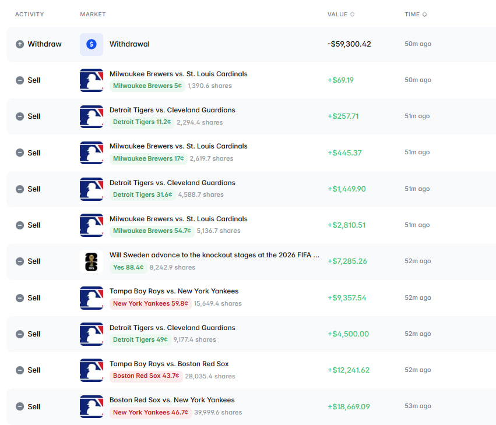Click the Withdraw up-arrow icon

coord(20,44)
